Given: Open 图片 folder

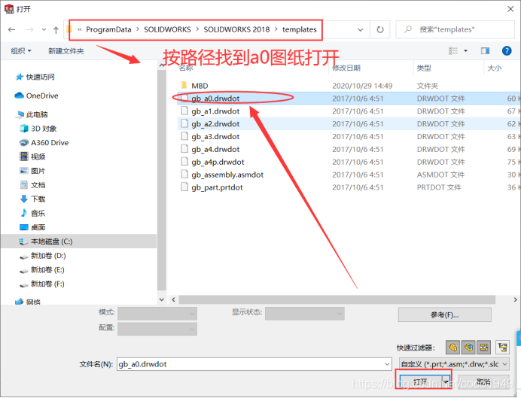Looking at the screenshot, I should 38,171.
